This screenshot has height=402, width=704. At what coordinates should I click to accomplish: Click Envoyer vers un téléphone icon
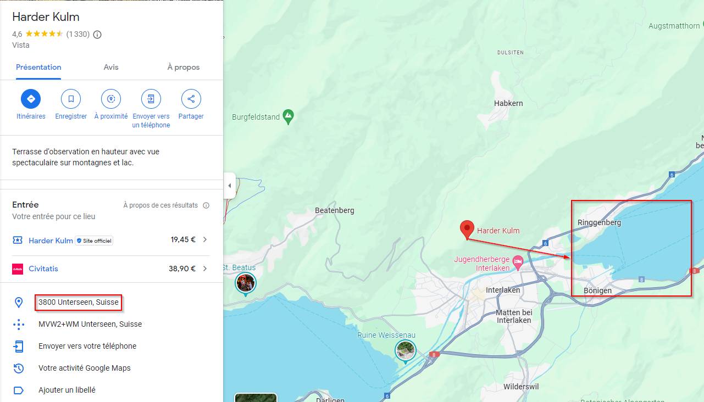click(x=151, y=99)
